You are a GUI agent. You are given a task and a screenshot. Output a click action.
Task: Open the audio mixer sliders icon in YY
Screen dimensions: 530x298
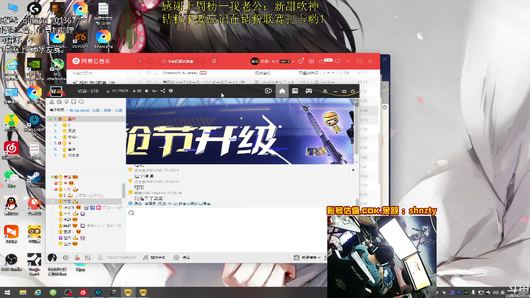tap(87, 258)
